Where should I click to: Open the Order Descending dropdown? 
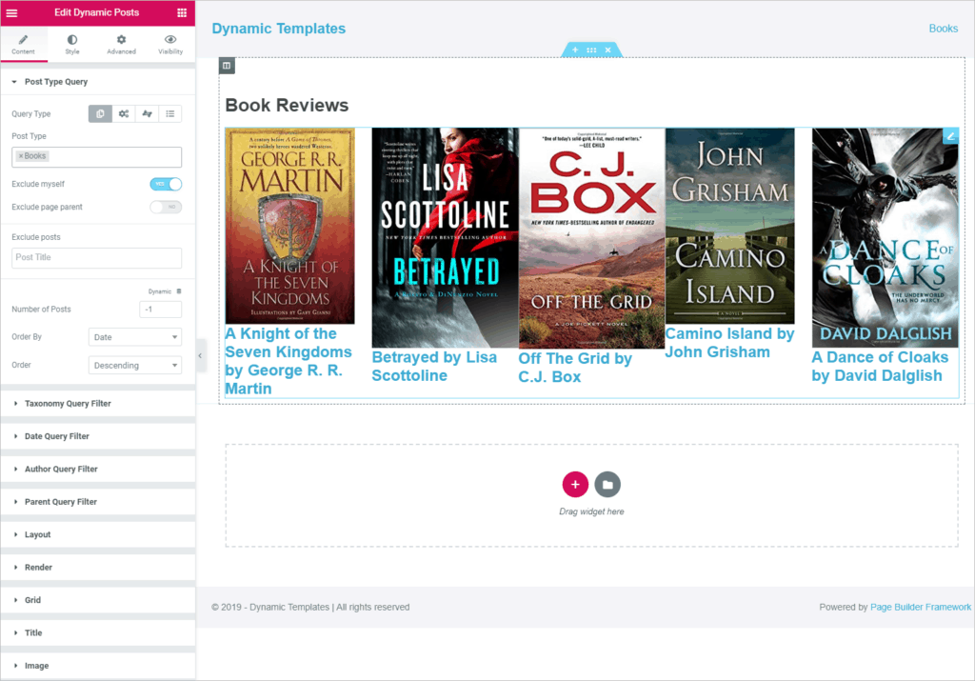134,366
